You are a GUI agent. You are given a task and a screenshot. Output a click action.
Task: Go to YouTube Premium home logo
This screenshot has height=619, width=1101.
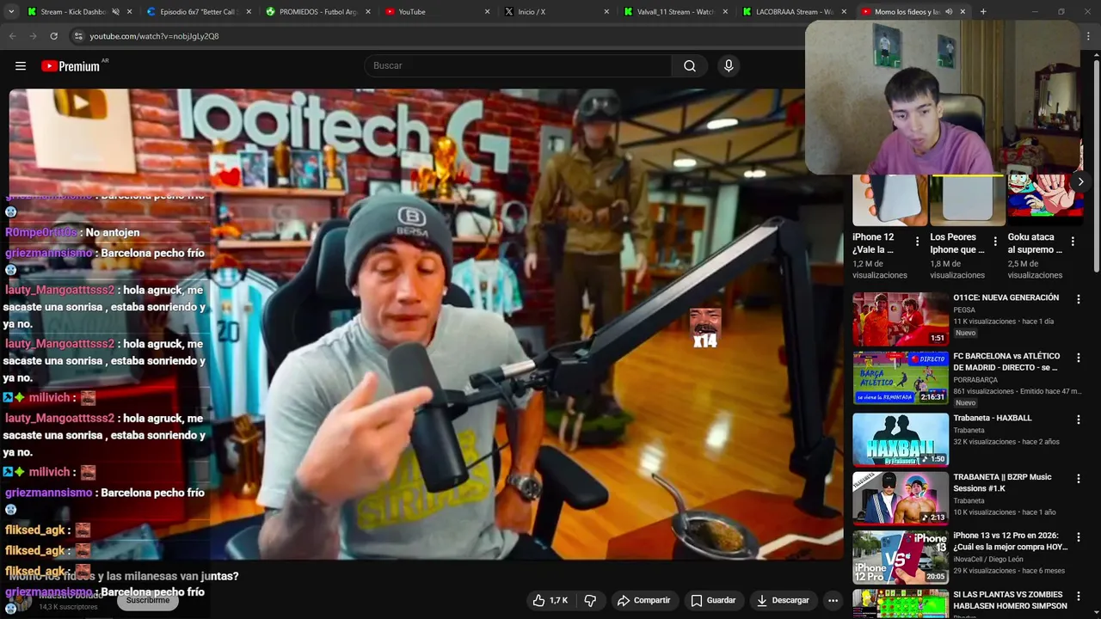(71, 66)
